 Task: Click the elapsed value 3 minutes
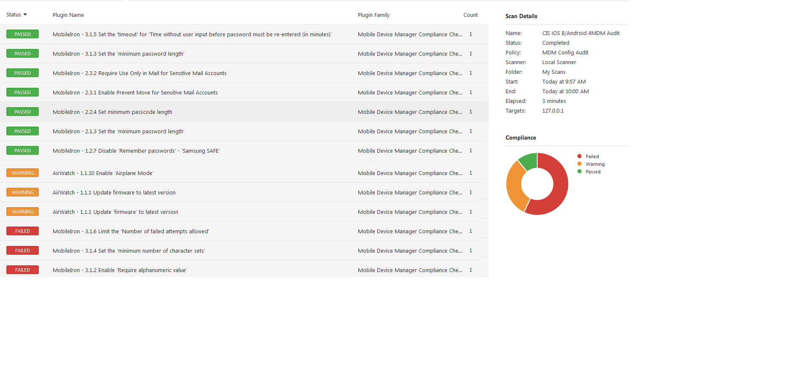click(554, 101)
